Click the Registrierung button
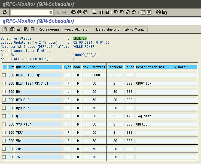Viewport: 201px width, 164px height. [49, 29]
